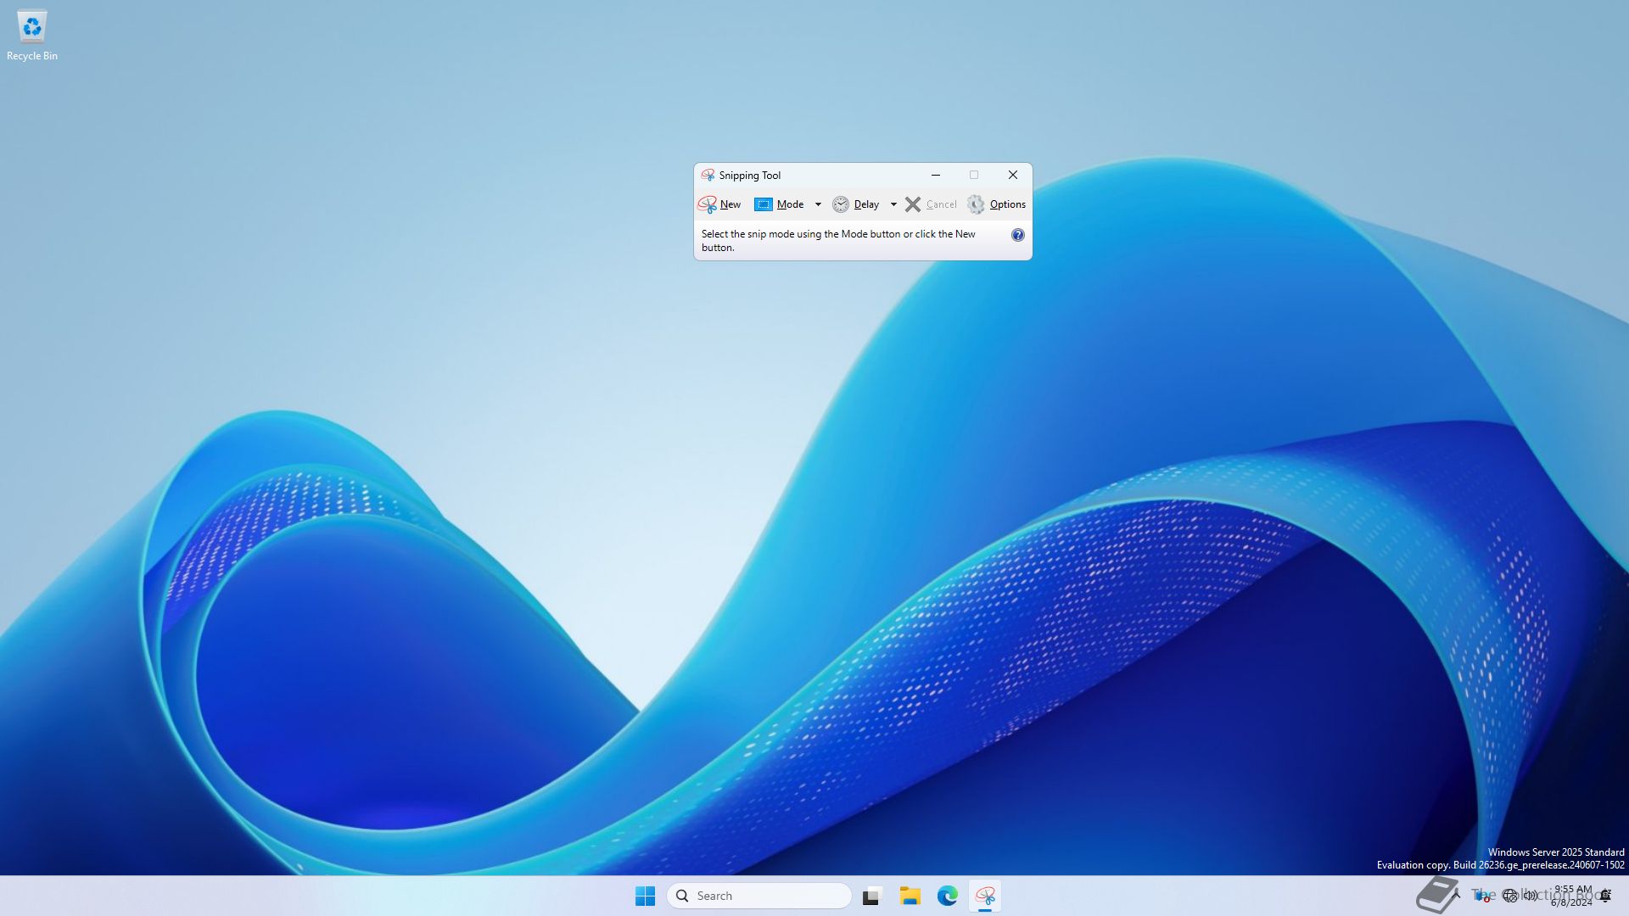Open the clock and date flyout
The height and width of the screenshot is (916, 1629).
[1572, 896]
